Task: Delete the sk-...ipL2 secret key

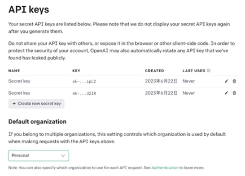Action: pyautogui.click(x=234, y=81)
